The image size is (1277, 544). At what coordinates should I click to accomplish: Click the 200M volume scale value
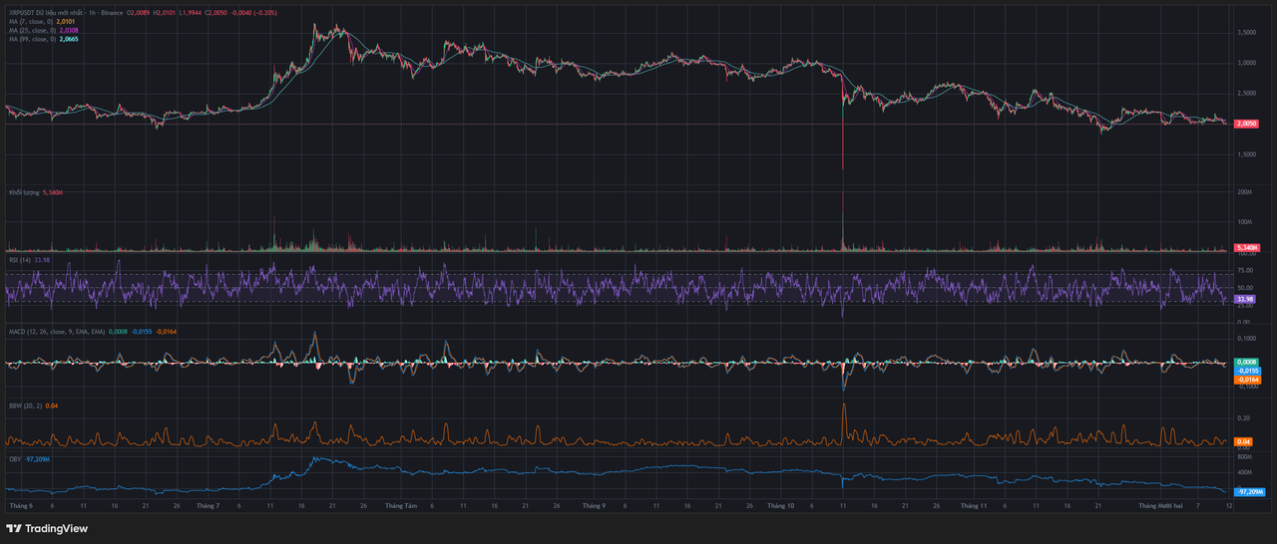1244,191
